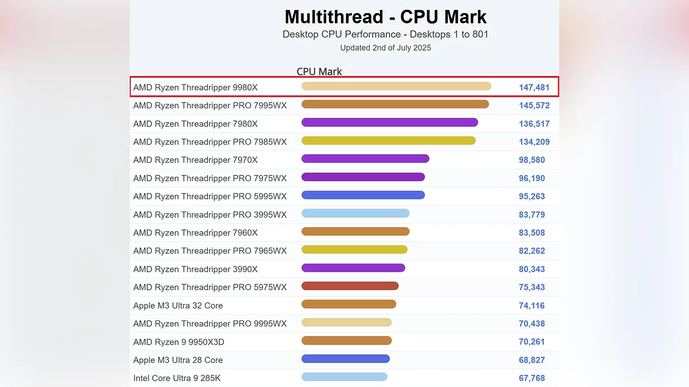This screenshot has width=689, height=387.
Task: Click the light blue bar for Threadripper PRO 3995WX
Action: pyautogui.click(x=355, y=213)
